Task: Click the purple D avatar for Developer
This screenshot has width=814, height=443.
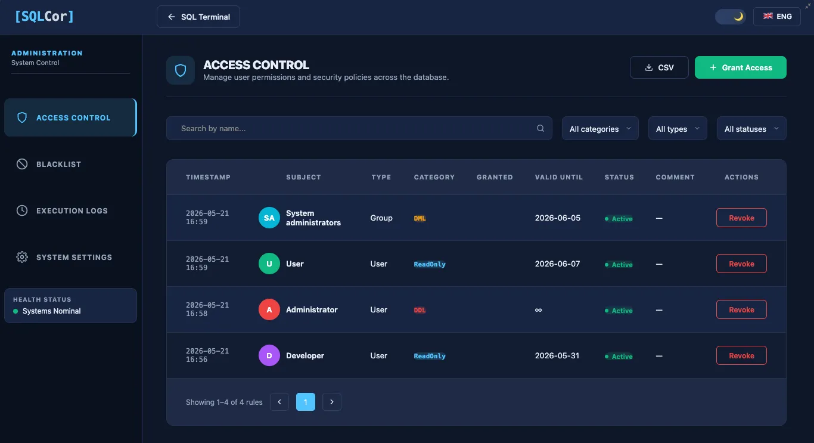Action: [269, 355]
